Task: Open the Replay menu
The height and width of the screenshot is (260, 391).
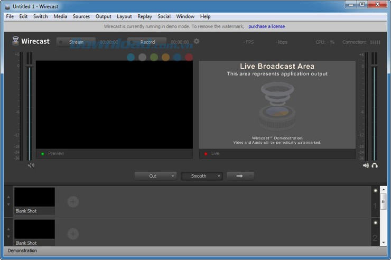Action: pos(145,16)
